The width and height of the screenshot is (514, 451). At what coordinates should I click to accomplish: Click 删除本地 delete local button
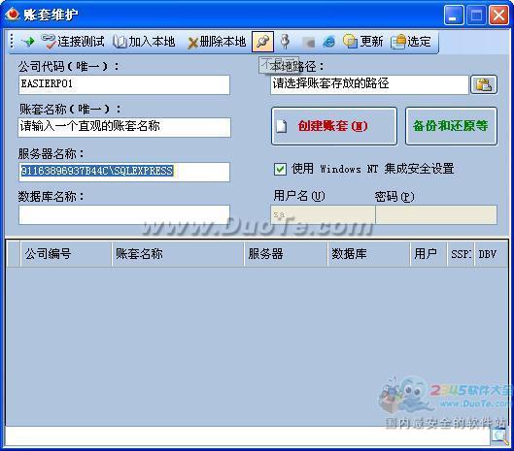217,42
